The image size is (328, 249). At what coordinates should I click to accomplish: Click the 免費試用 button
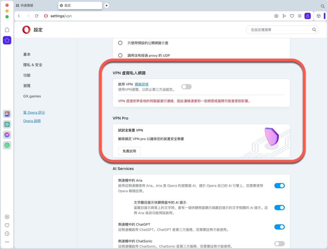click(x=129, y=151)
